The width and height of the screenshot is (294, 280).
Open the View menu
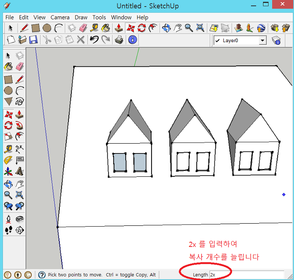(39, 17)
